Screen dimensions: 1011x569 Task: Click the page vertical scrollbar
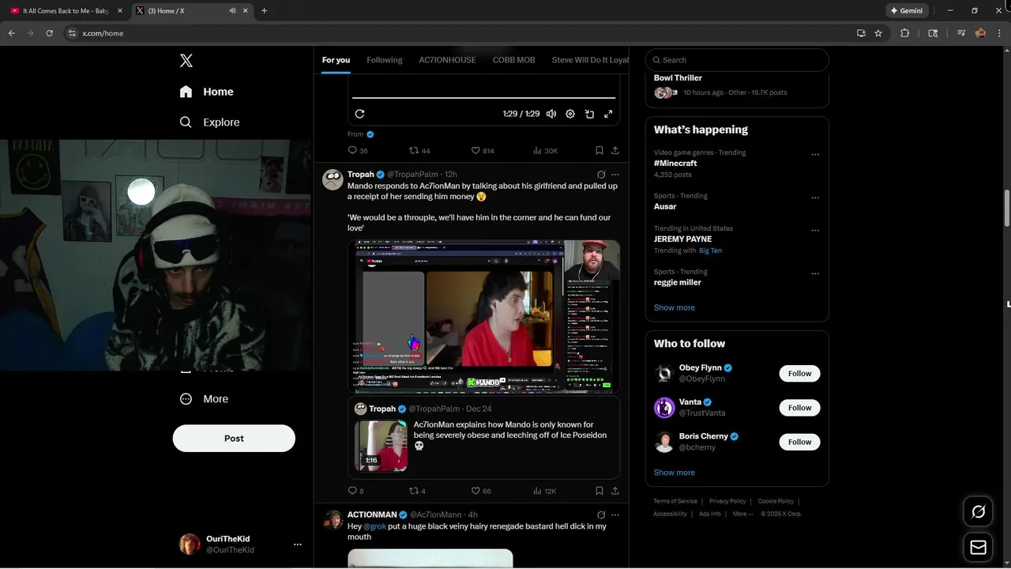1006,207
